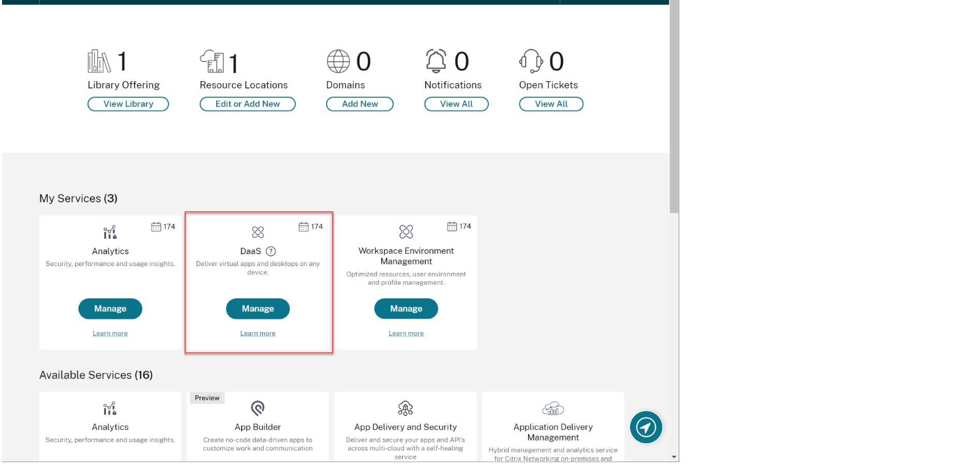Click the App Delivery and Security icon
Viewport: 956px width, 464px height.
[406, 408]
